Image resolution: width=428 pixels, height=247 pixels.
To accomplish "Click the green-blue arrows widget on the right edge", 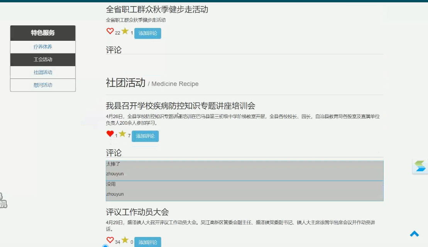I will click(x=420, y=166).
